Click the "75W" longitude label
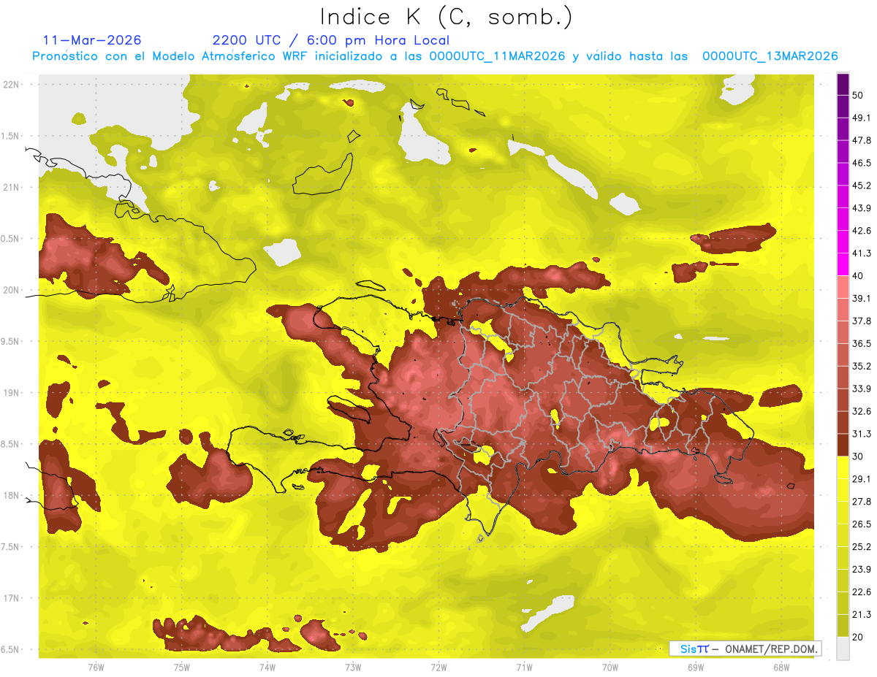Image resolution: width=877 pixels, height=677 pixels. coord(182,667)
